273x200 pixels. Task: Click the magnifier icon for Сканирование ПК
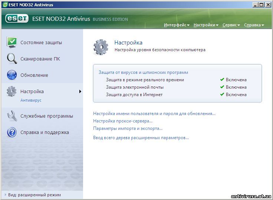[x=12, y=59]
